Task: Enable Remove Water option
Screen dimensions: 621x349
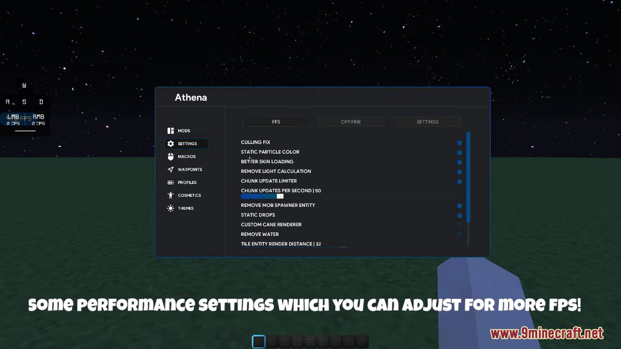Action: coord(459,235)
